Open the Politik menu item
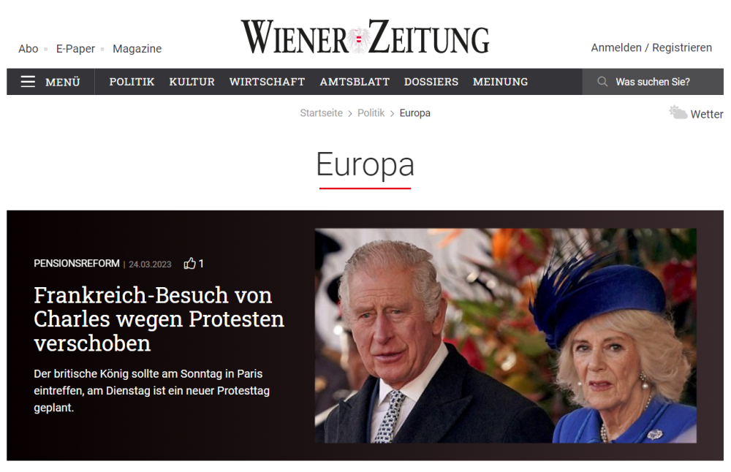 click(132, 82)
